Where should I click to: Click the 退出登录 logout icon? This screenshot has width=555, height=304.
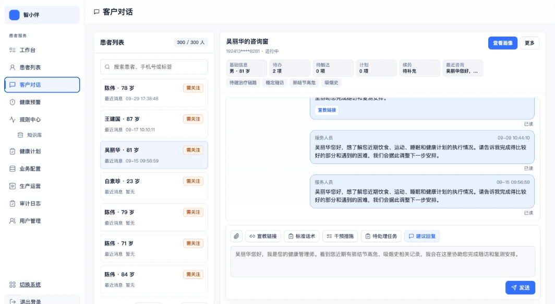pyautogui.click(x=13, y=301)
